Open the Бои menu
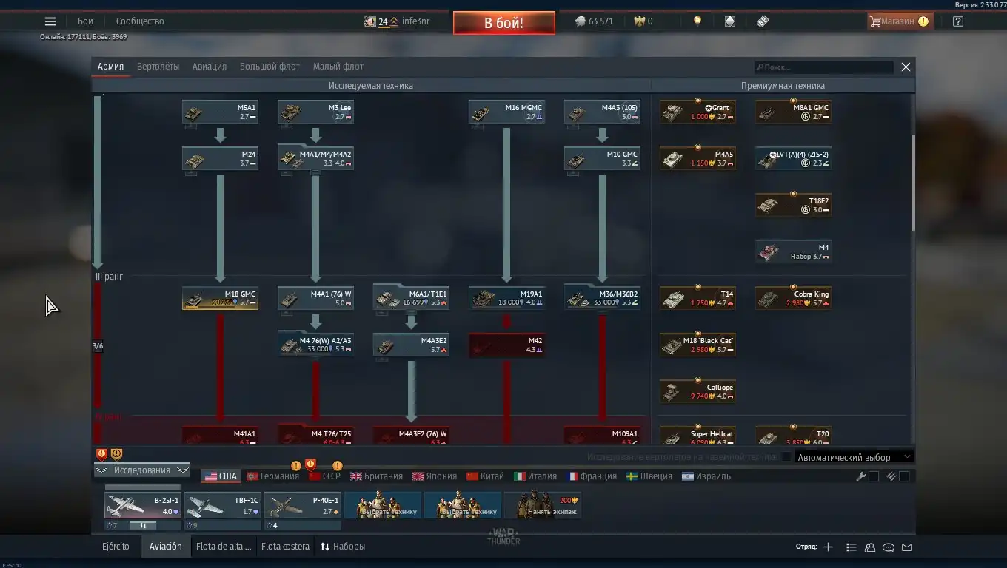The height and width of the screenshot is (568, 1007). pos(85,21)
